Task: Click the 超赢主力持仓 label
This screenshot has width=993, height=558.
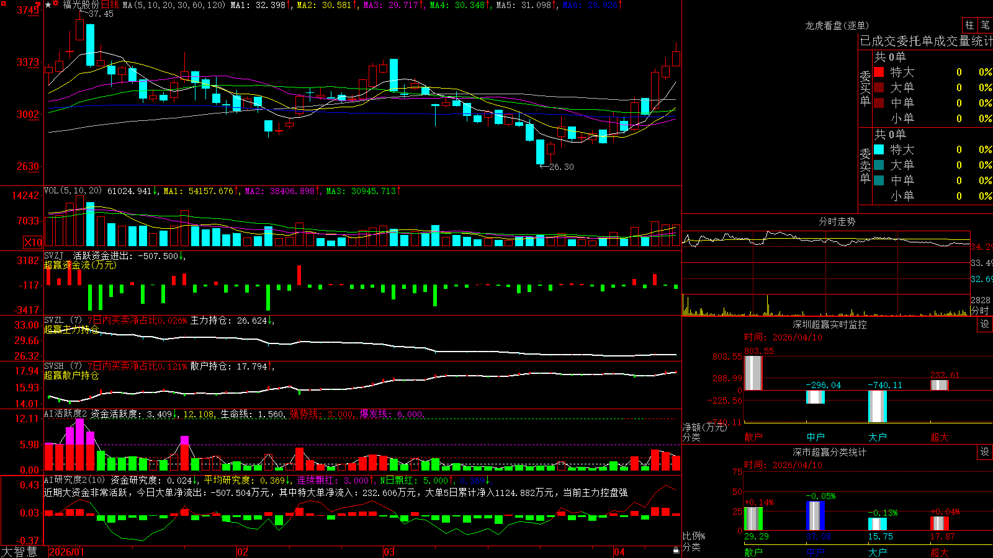Action: (x=71, y=329)
